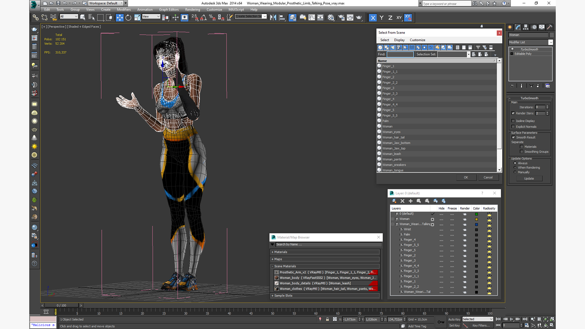Toggle the Angle Snap tool
The image size is (585, 329).
pyautogui.click(x=204, y=18)
